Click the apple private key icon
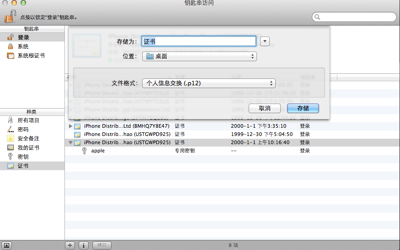 84,151
